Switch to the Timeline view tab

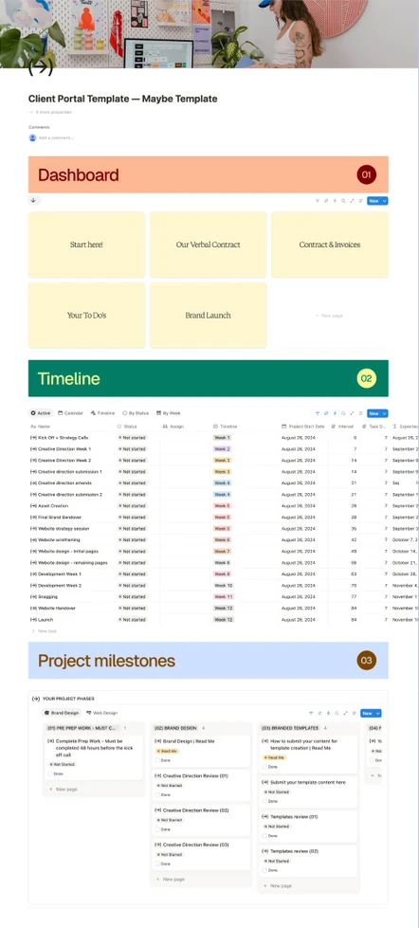click(102, 413)
